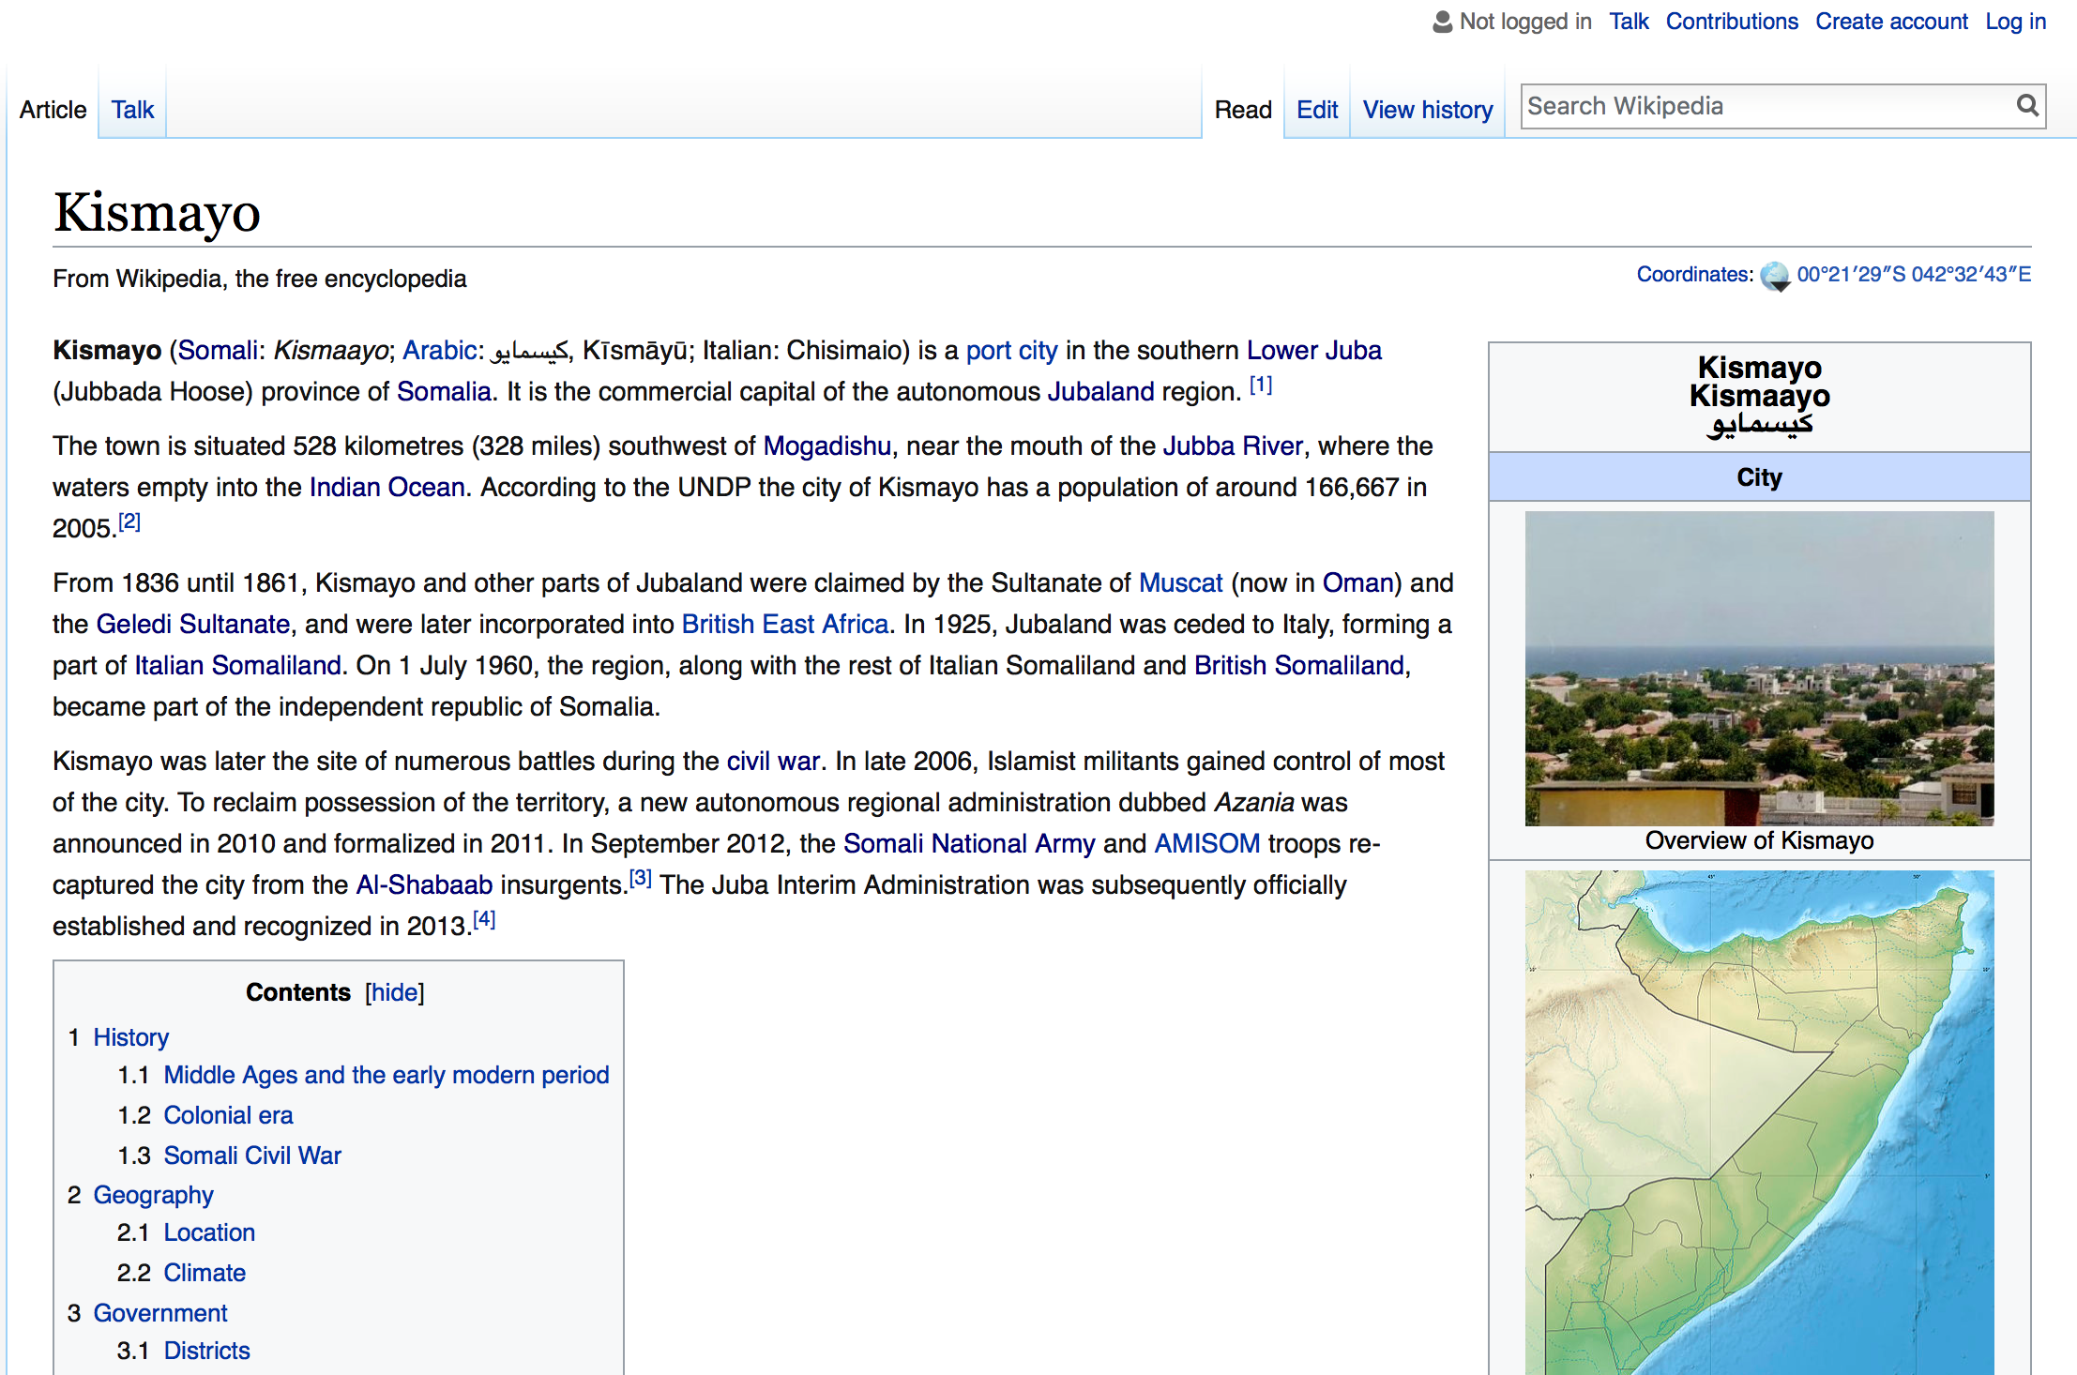Open the Geledi Sultanate link
Viewport: 2077px width, 1375px height.
pos(193,624)
